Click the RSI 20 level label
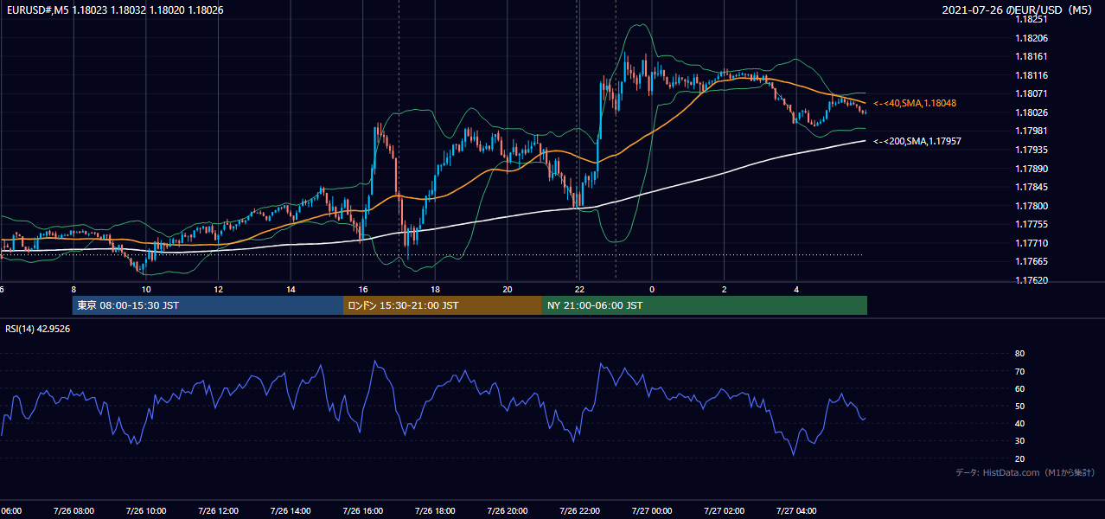The width and height of the screenshot is (1105, 519). click(1019, 458)
